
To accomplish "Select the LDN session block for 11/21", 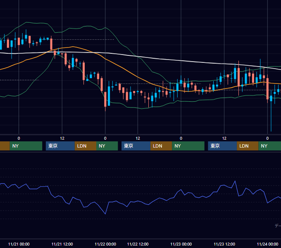I will [x=86, y=146].
